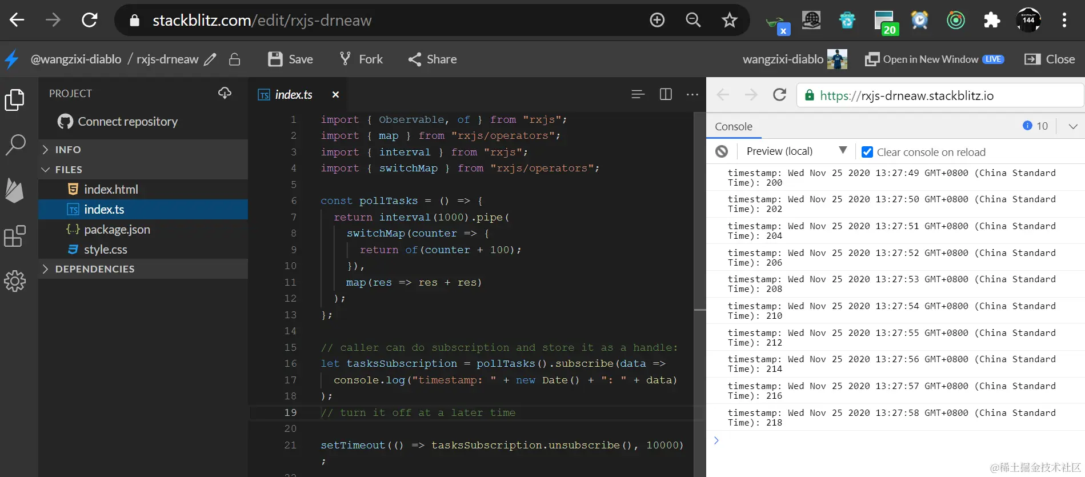1085x477 pixels.
Task: Open the Settings gear sidebar icon
Action: tap(15, 281)
